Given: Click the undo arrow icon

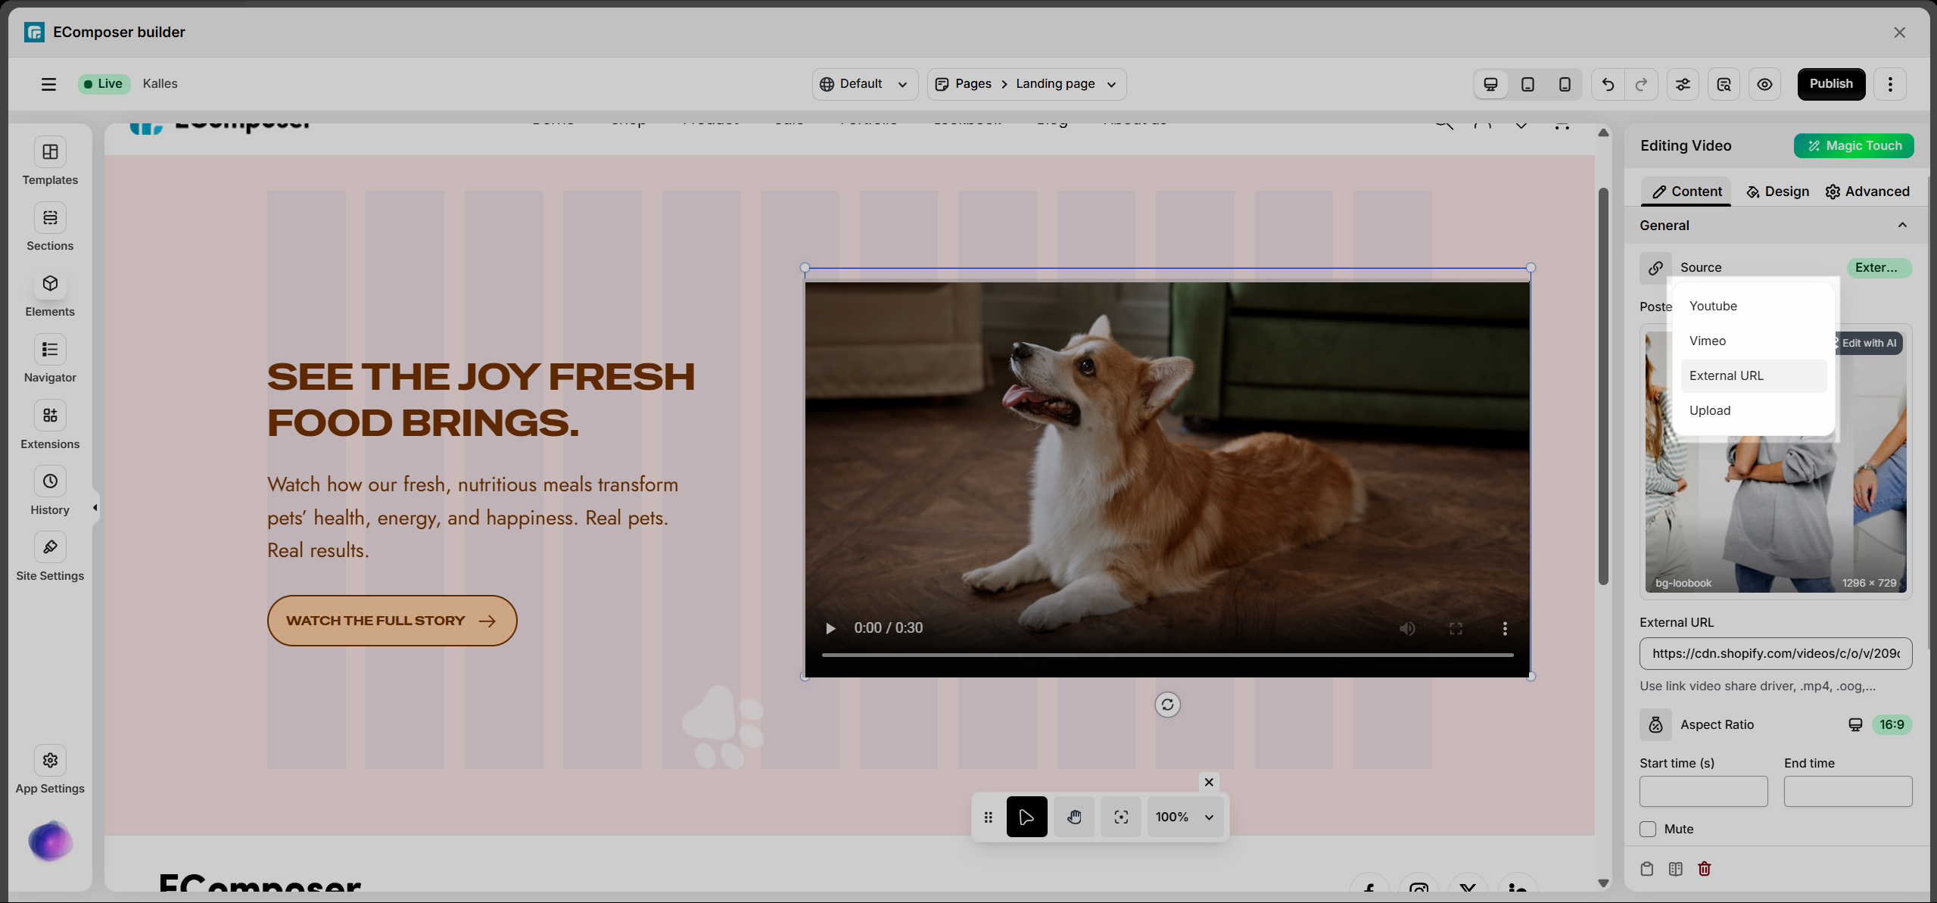Looking at the screenshot, I should click(x=1608, y=84).
